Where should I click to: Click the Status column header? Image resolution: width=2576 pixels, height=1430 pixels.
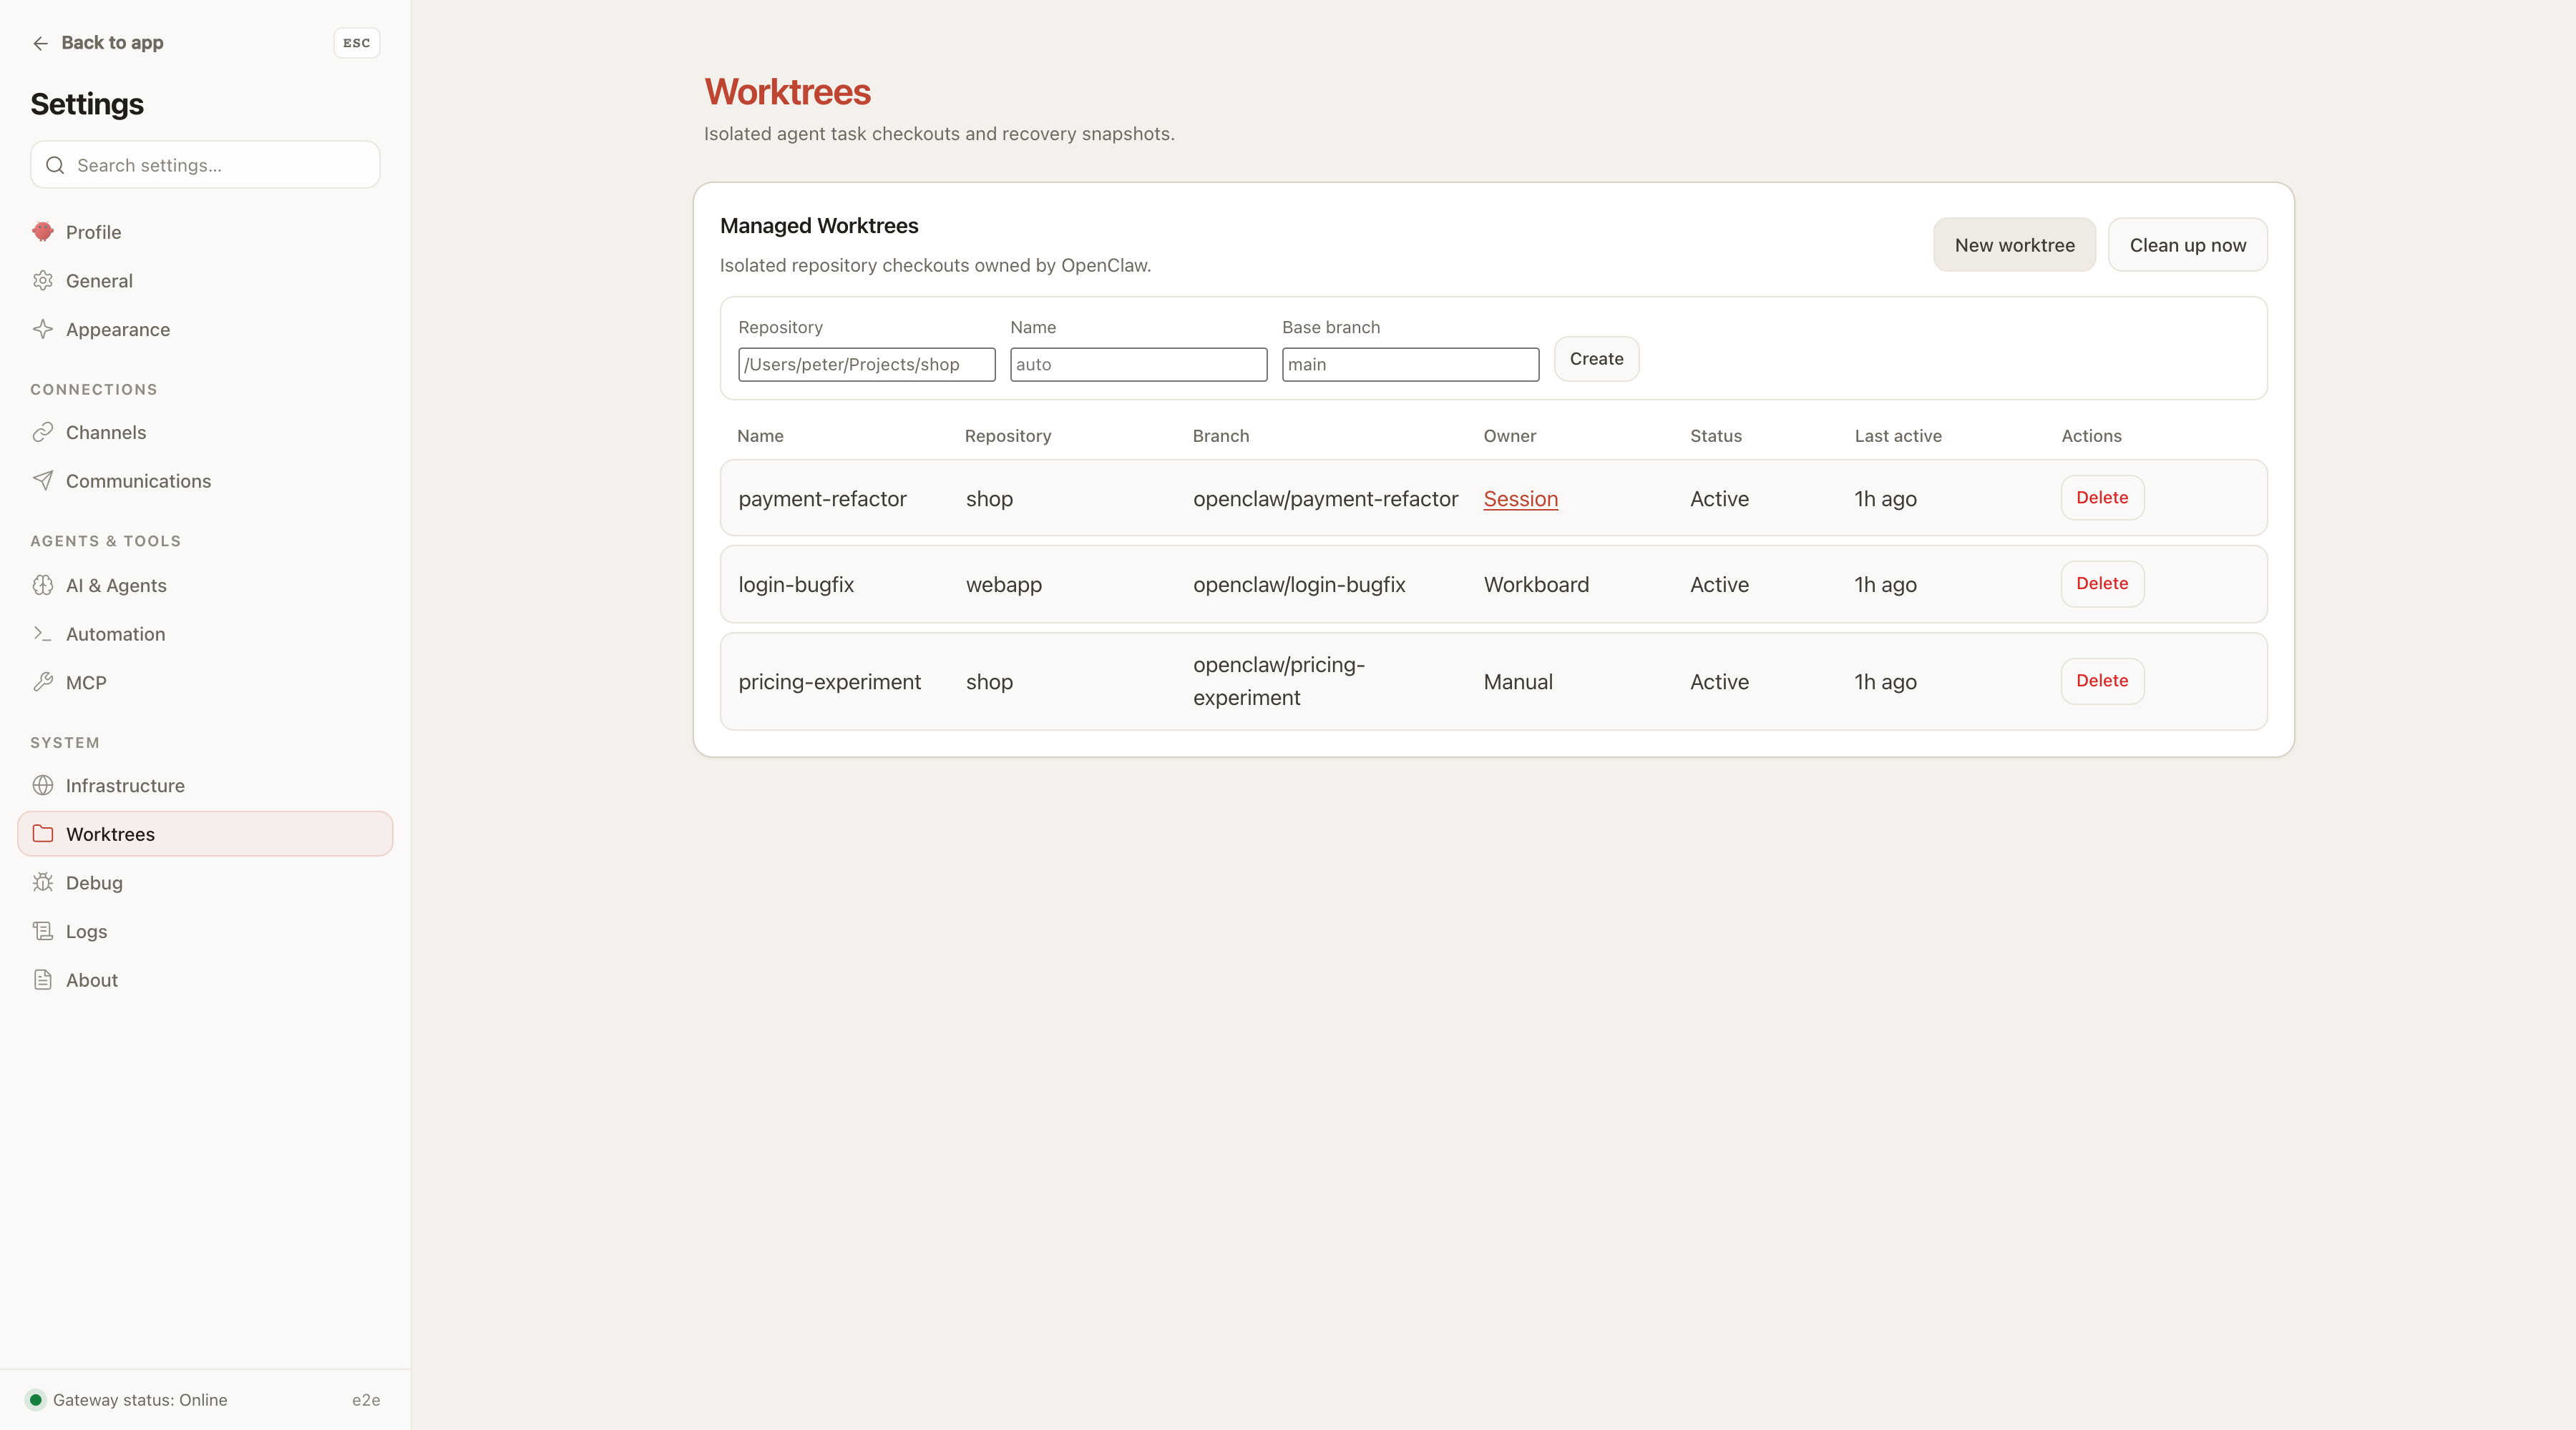tap(1715, 435)
